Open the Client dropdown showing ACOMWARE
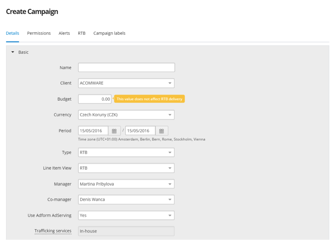 point(126,83)
